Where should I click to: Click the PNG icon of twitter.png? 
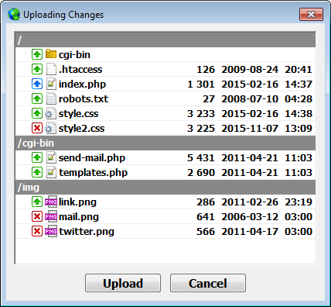pos(51,231)
